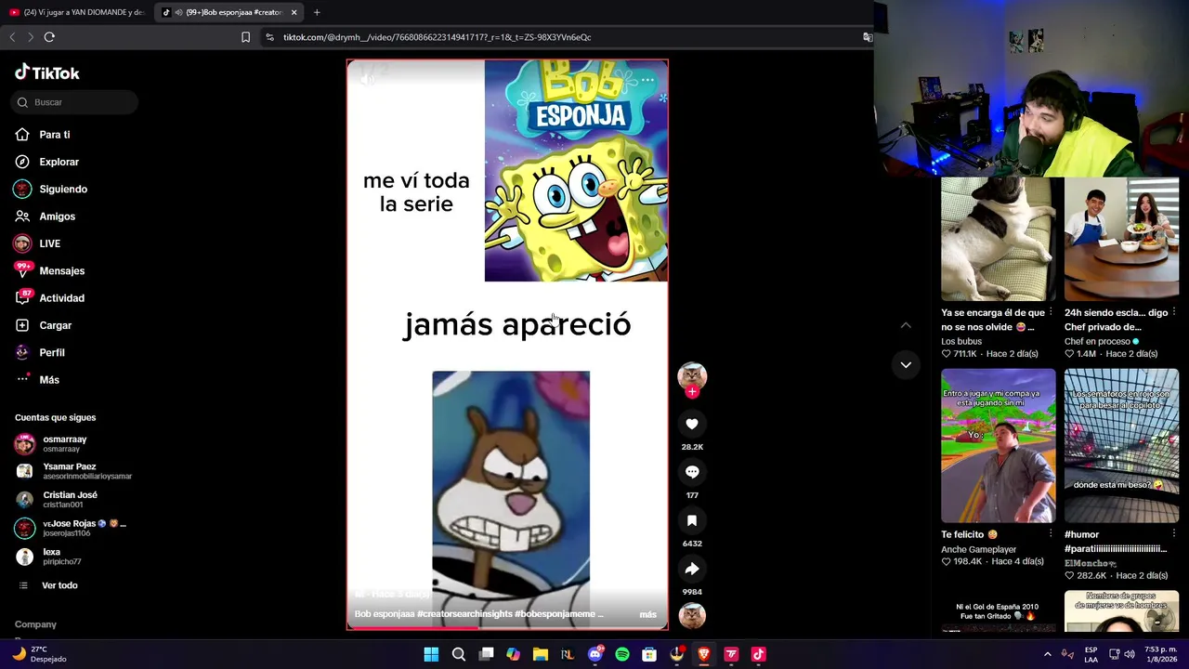Open File Explorer from the taskbar
The image size is (1189, 669).
coord(541,654)
